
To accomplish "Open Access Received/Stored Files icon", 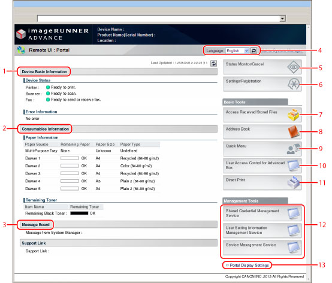I will click(x=293, y=115).
